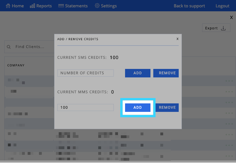236x163 pixels.
Task: Click the Home house icon
Action: (x=8, y=6)
